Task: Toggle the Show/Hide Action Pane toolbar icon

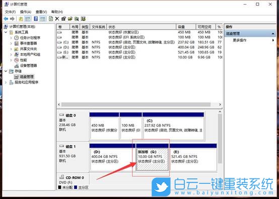Action: pyautogui.click(x=42, y=19)
